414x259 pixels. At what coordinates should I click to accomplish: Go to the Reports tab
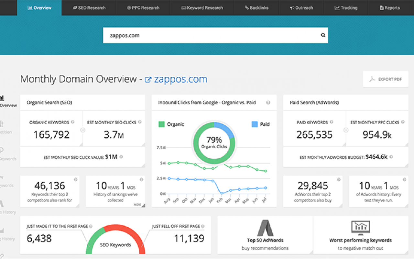[x=390, y=8]
